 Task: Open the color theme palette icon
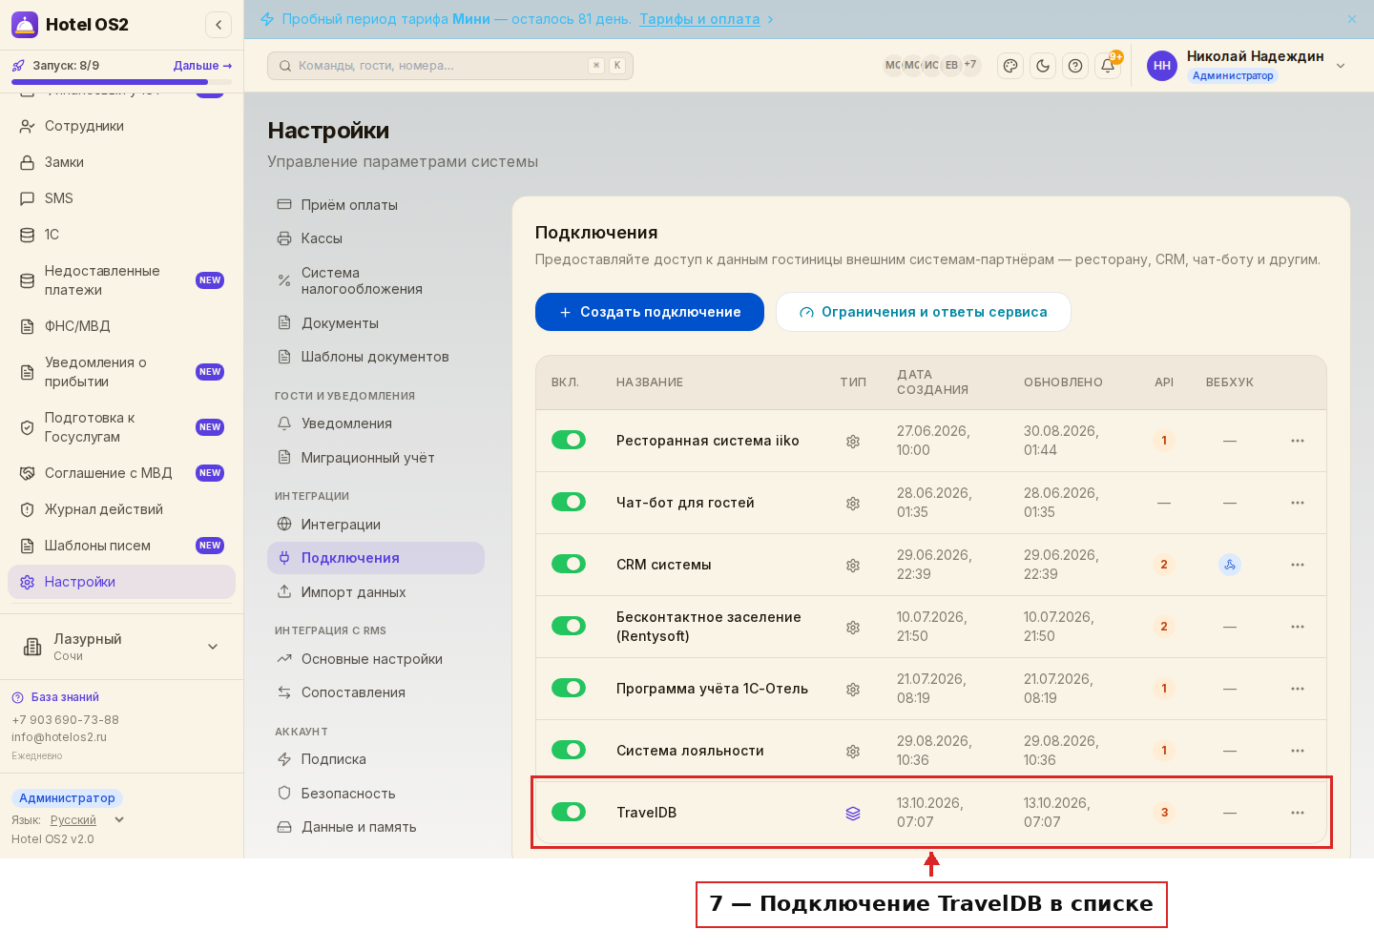1010,66
